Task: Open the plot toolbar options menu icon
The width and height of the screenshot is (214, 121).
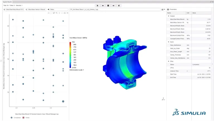Action: pos(67,13)
